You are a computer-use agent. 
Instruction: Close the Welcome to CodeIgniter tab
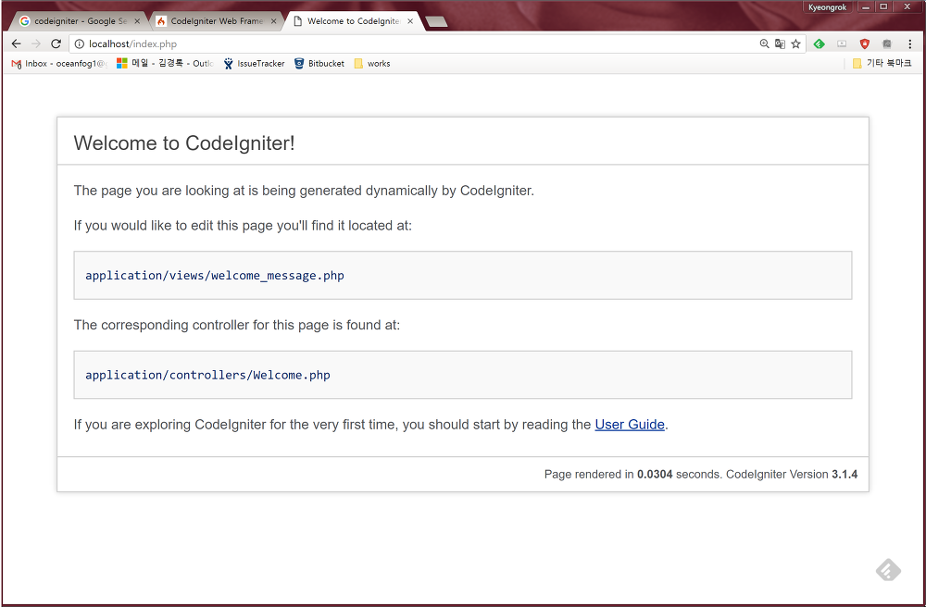(410, 21)
